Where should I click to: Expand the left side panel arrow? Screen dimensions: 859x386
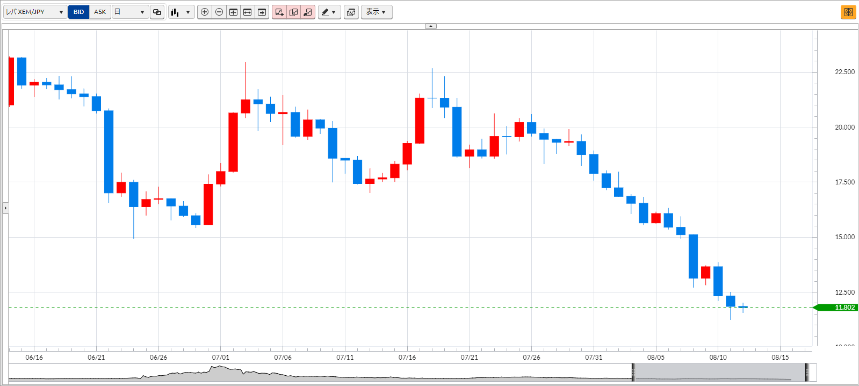pos(5,208)
